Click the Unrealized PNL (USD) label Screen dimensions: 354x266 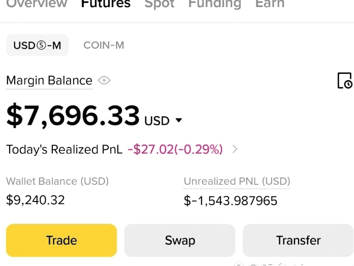click(237, 181)
